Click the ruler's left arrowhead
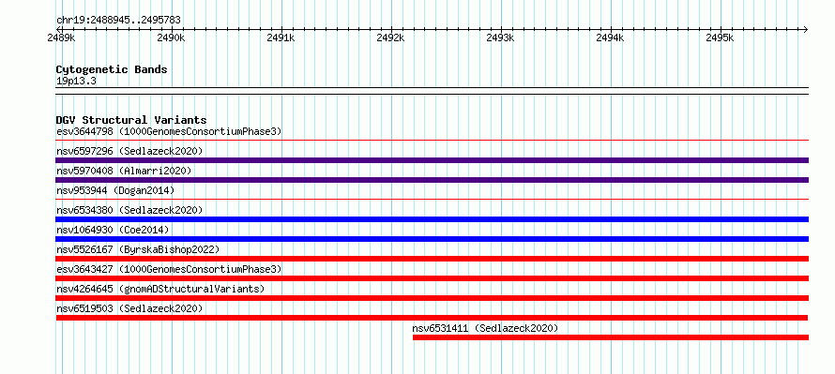 click(58, 29)
